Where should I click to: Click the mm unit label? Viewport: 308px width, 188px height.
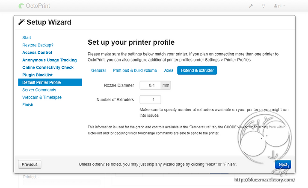[166, 85]
